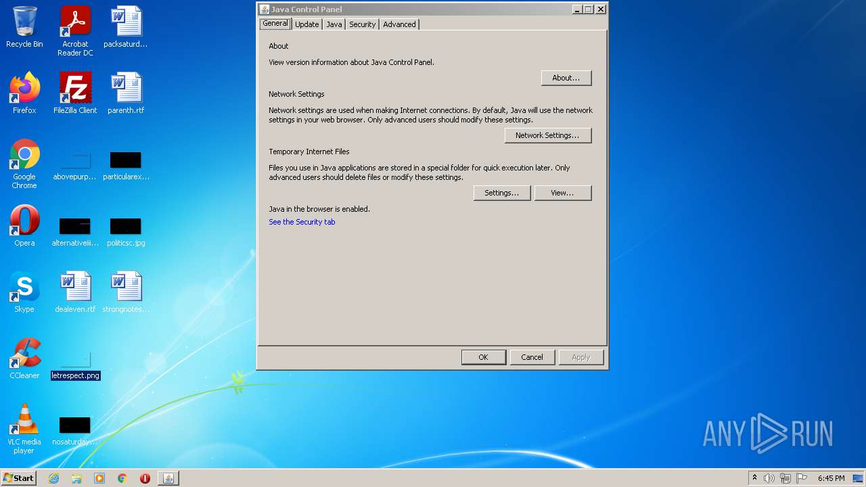
Task: Open the Action Center flag icon
Action: point(802,478)
